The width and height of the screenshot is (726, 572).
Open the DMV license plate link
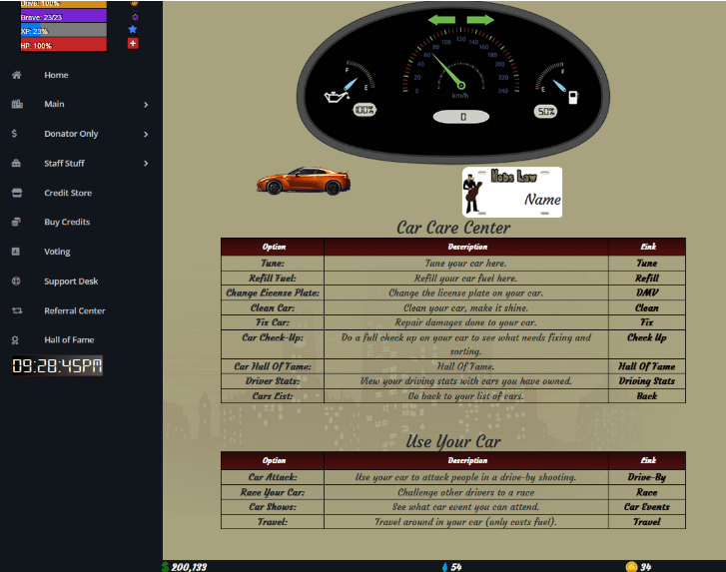point(646,293)
